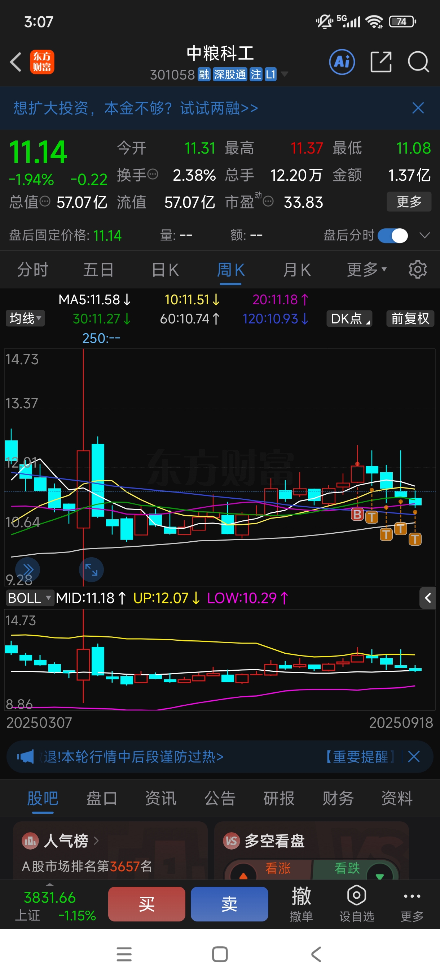Switch to the 日K chart tab
The height and width of the screenshot is (980, 440).
tap(165, 270)
